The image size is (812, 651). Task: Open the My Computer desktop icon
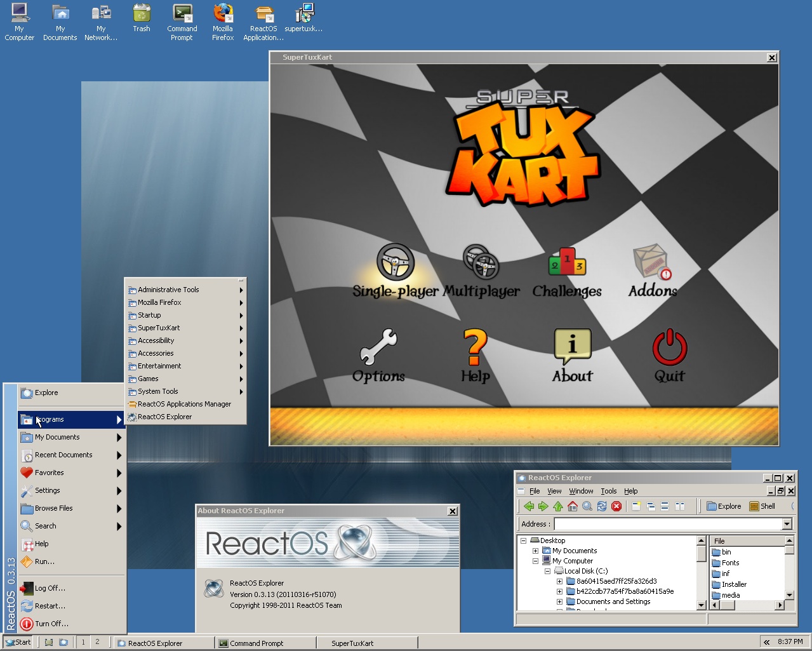20,22
